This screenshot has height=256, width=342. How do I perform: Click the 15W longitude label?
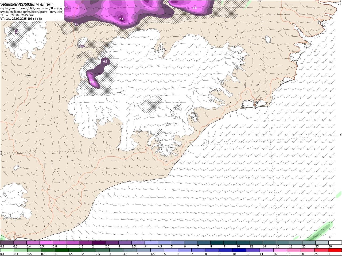tap(259, 1)
